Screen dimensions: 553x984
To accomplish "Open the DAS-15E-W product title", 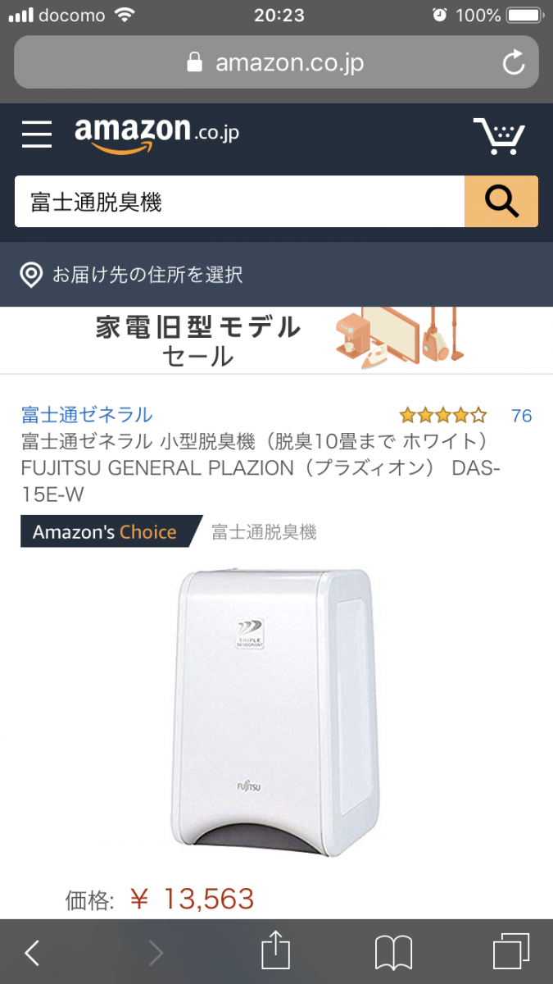I will (261, 468).
